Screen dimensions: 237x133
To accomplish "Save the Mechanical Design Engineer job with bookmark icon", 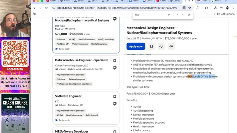I will pos(151,47).
